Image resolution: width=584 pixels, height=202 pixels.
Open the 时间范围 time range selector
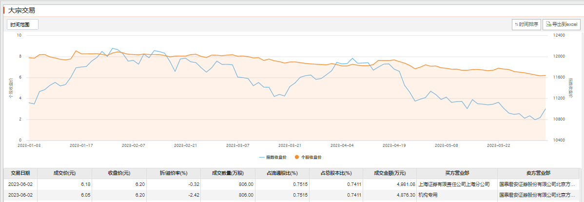pyautogui.click(x=22, y=24)
